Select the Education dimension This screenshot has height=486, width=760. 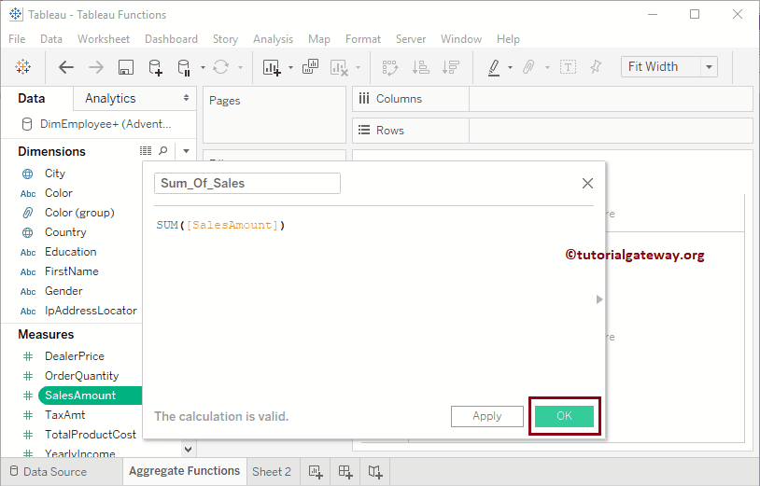point(70,252)
